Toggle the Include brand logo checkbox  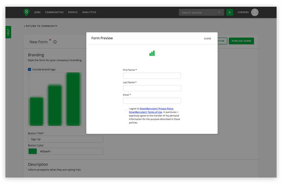pos(30,70)
